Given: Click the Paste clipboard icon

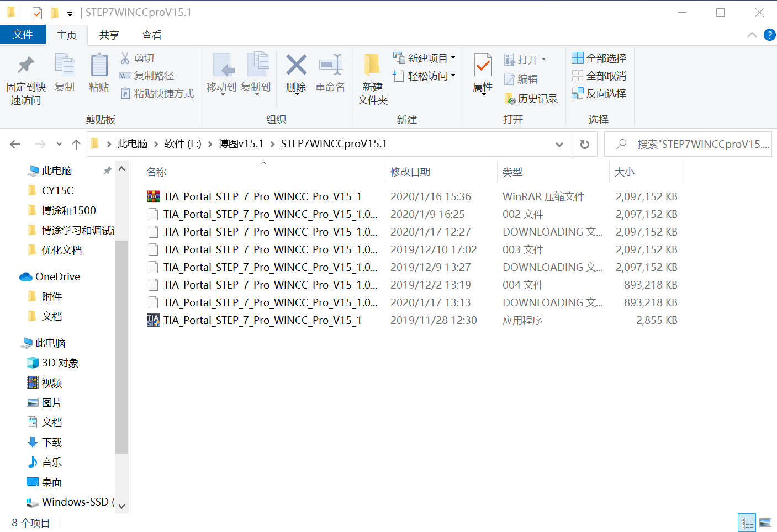Looking at the screenshot, I should pyautogui.click(x=99, y=65).
